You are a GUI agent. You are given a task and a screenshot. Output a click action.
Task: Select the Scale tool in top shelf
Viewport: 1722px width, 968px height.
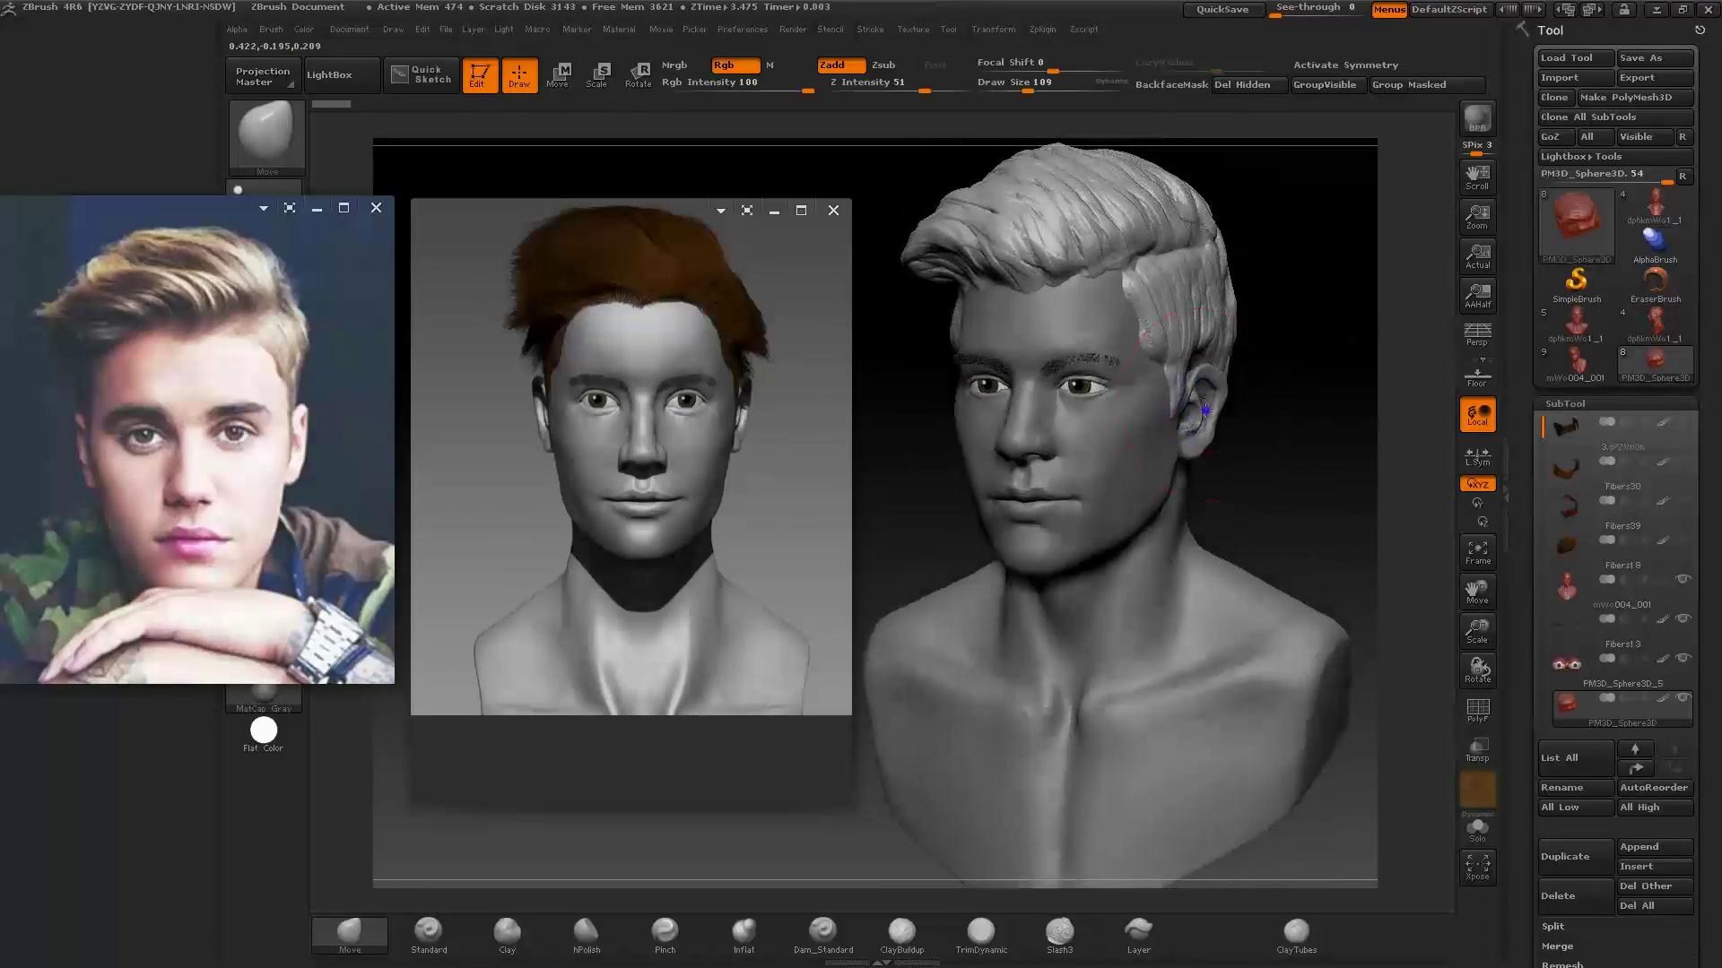click(597, 74)
